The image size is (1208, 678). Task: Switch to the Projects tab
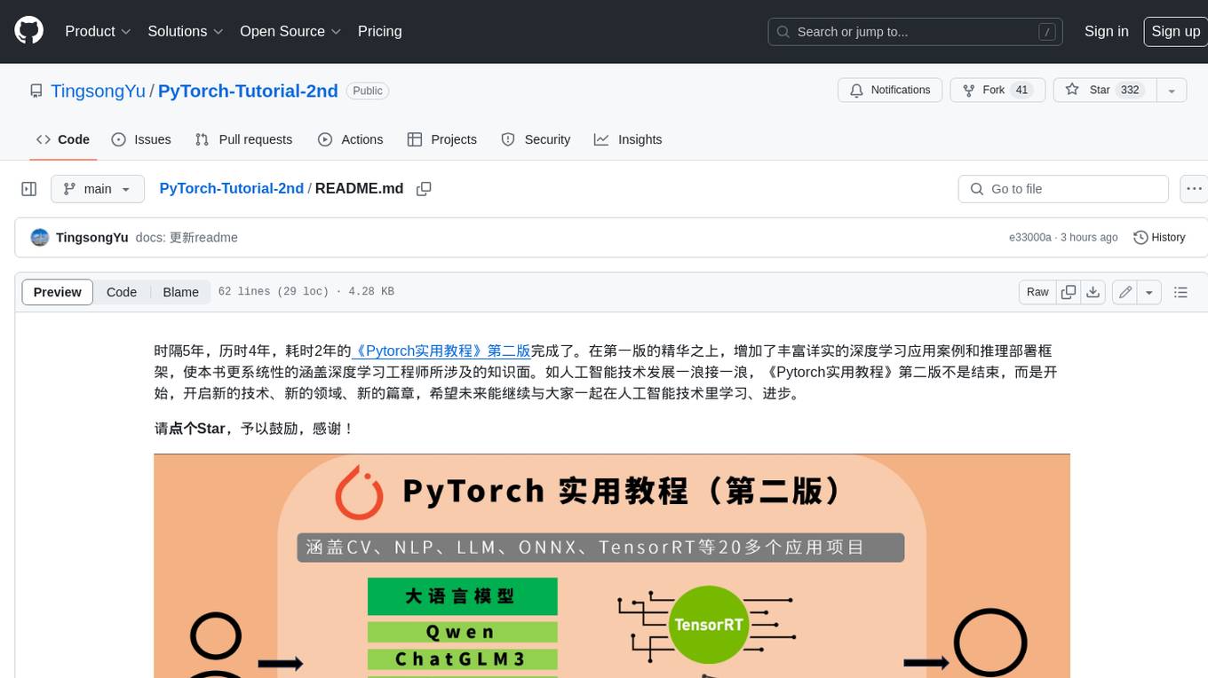pos(441,139)
